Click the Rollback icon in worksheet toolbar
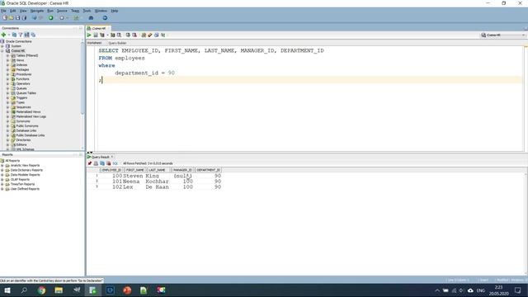The width and height of the screenshot is (528, 297). (134, 35)
